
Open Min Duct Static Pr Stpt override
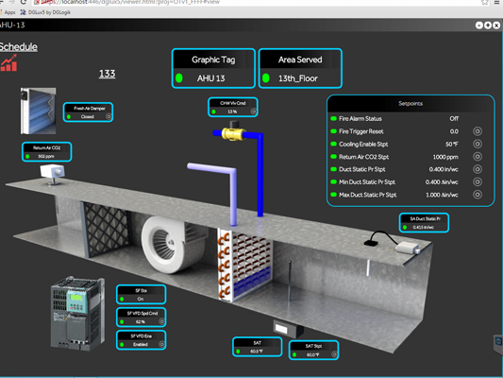[478, 181]
